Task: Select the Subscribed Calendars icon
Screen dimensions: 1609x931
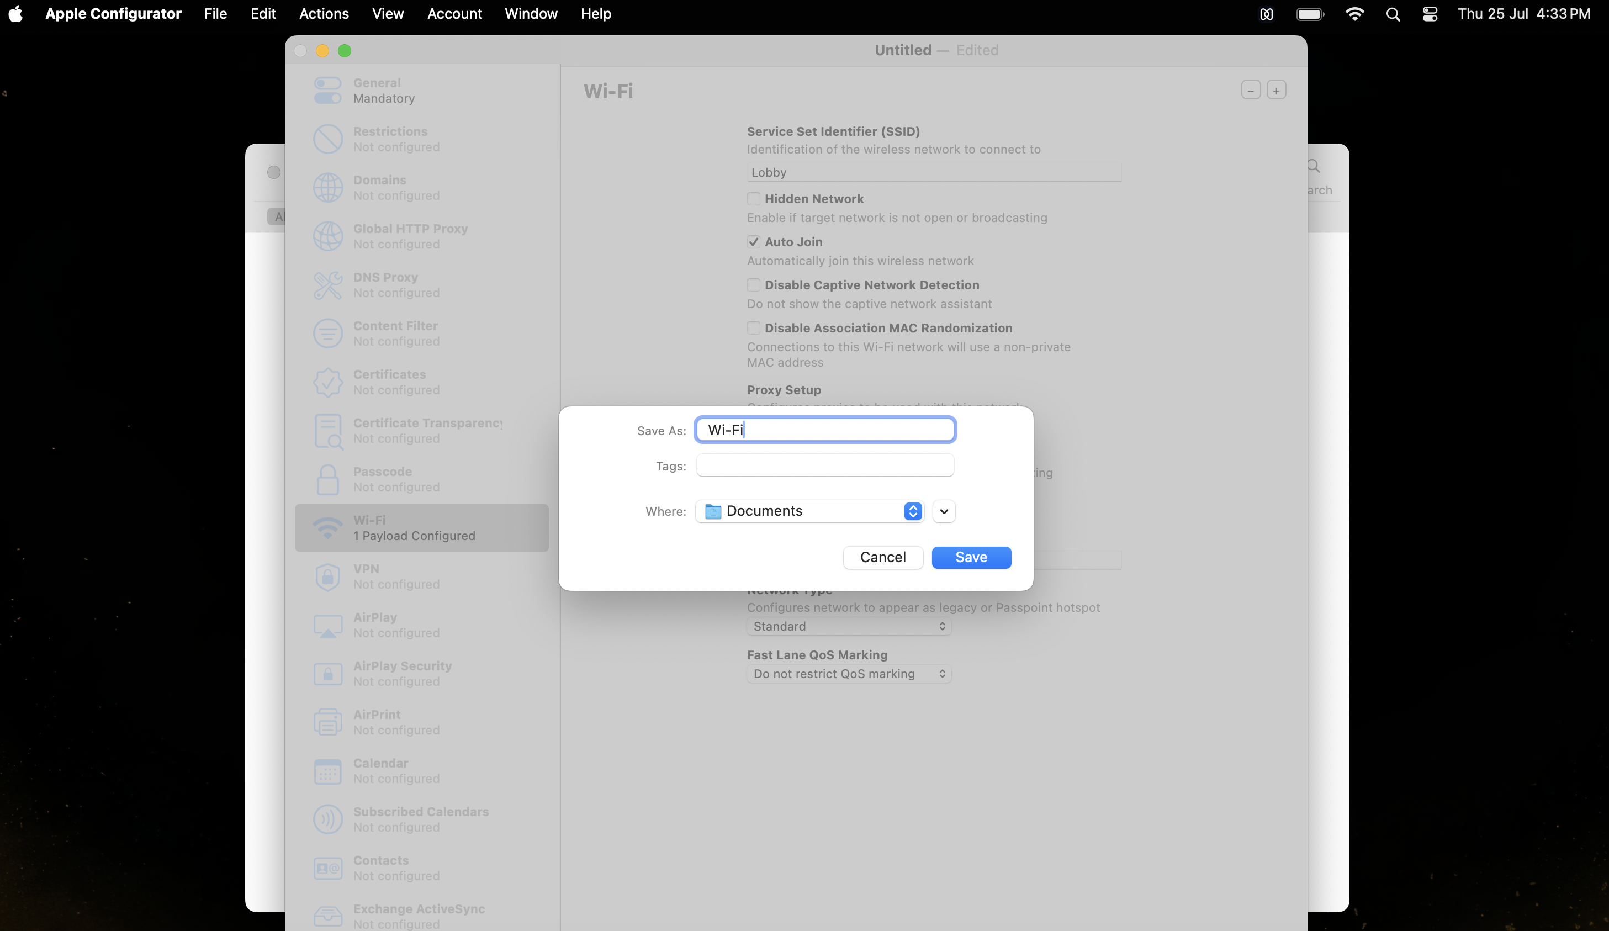Action: (x=327, y=819)
